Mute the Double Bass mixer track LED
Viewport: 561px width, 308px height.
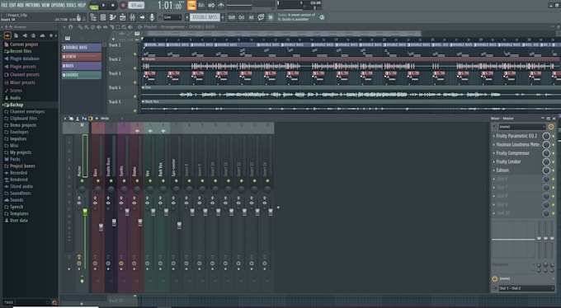click(x=111, y=181)
